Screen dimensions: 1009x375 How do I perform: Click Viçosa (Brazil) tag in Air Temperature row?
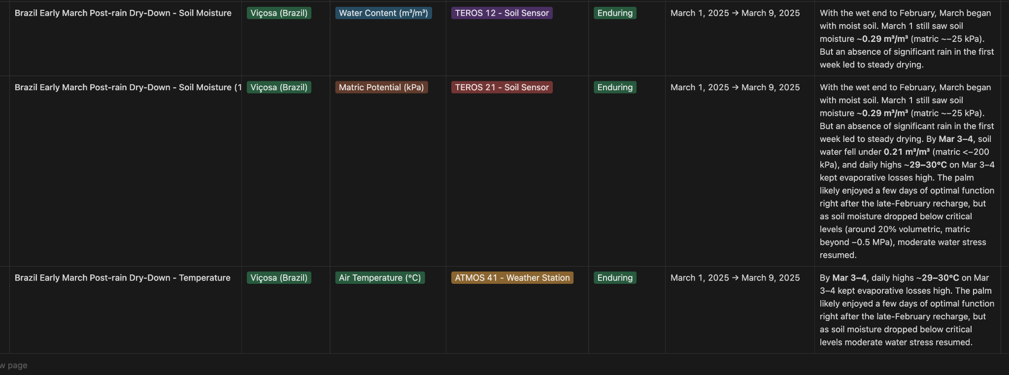[x=279, y=278]
